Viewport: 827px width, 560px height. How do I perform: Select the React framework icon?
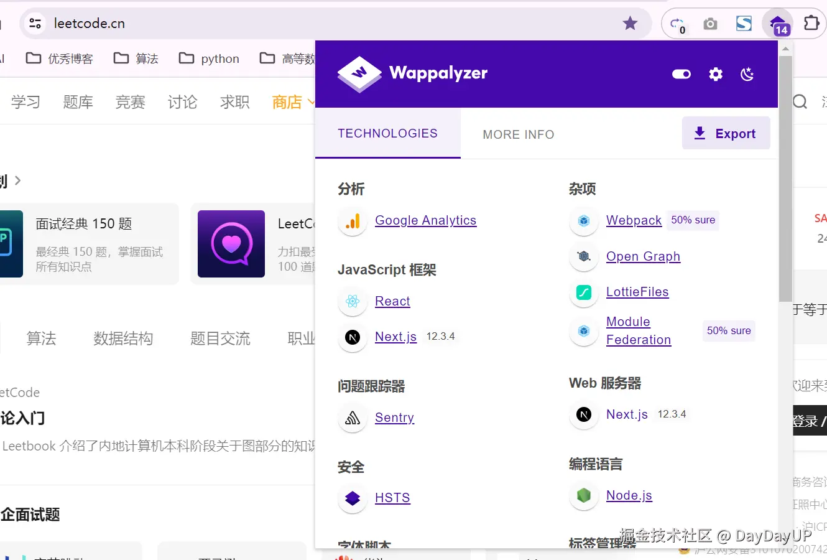352,301
